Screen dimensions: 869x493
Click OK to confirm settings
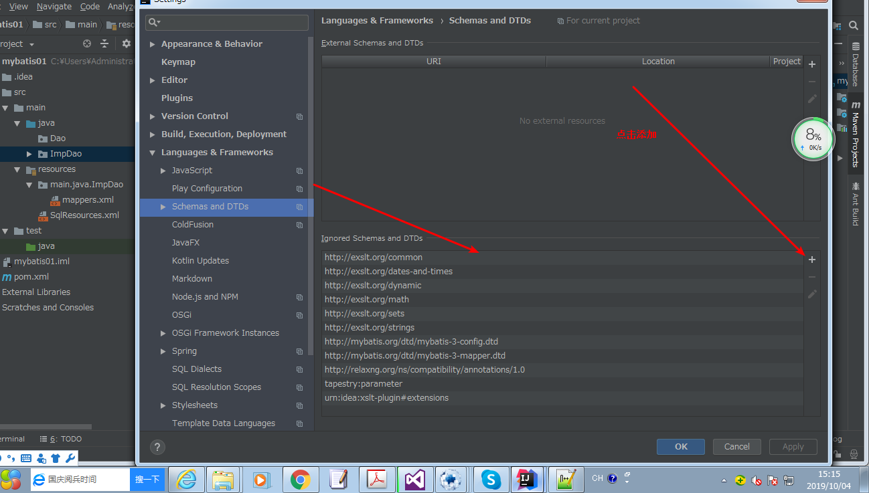[681, 446]
